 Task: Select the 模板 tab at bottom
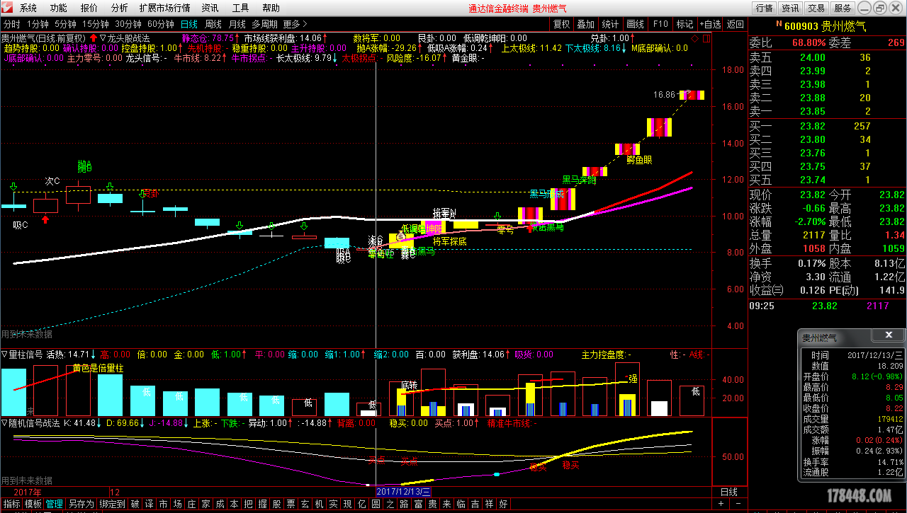tap(33, 505)
